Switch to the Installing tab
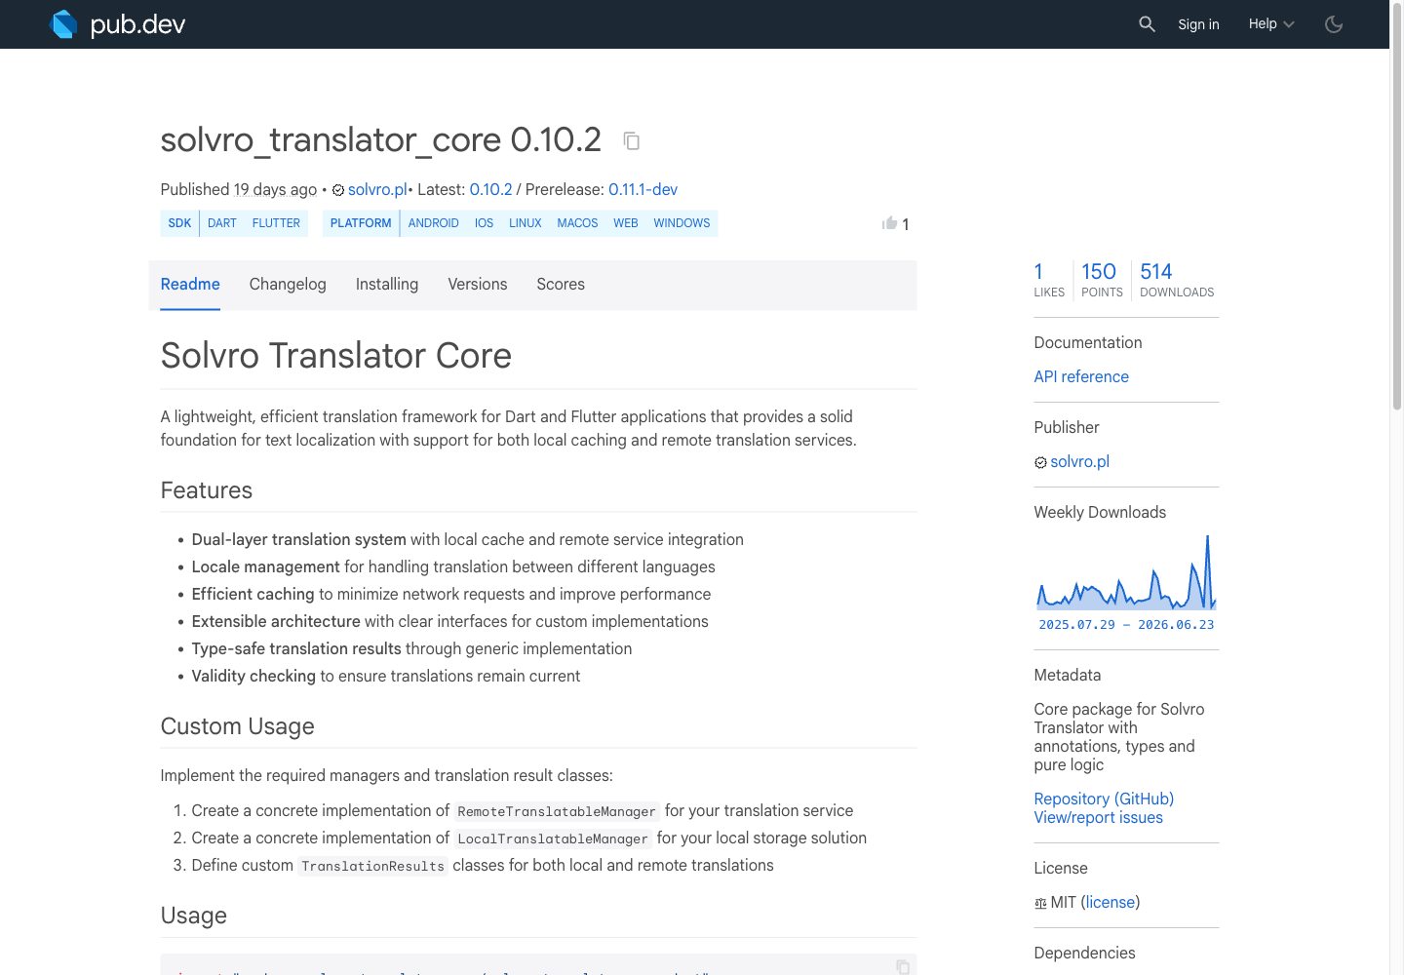 click(387, 285)
